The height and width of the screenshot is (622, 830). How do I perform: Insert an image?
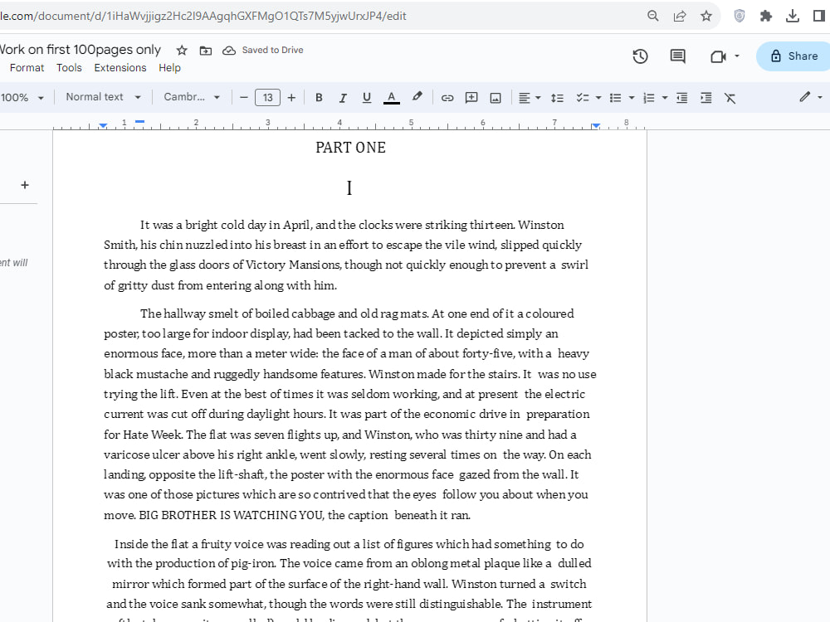click(496, 97)
